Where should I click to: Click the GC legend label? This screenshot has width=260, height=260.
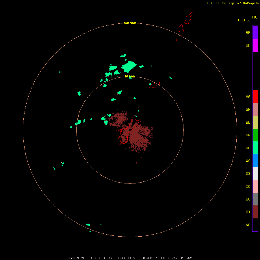tap(248, 199)
